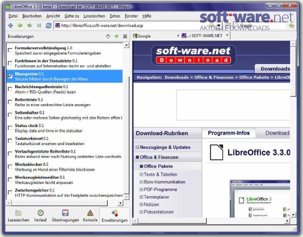Enable Nachrichtenquellenleiste extension checkbox
Viewport: 303px width, 237px height.
point(10,89)
